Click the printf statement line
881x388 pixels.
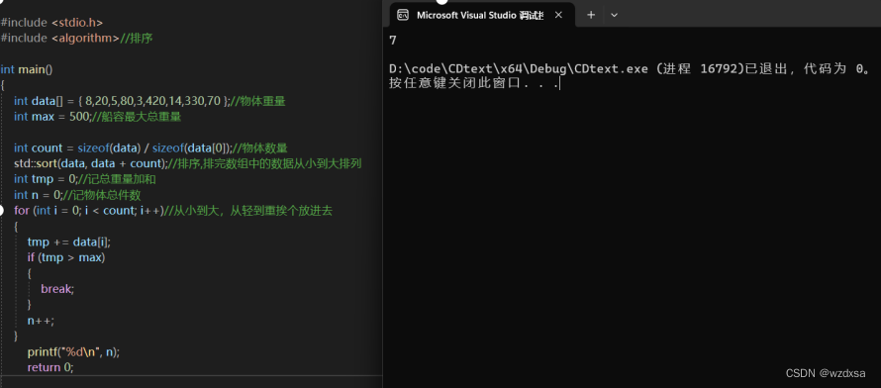(x=73, y=352)
